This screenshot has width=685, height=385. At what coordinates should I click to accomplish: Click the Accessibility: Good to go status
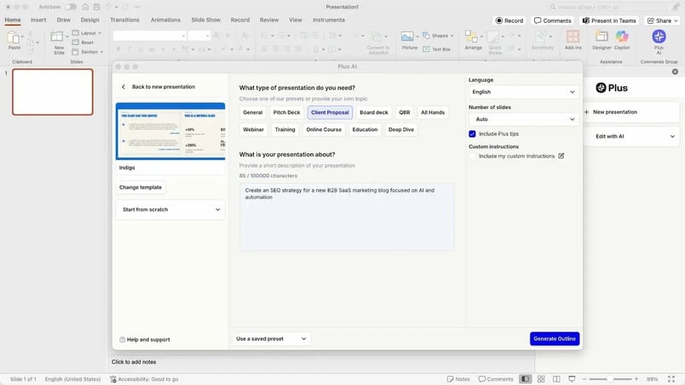tap(144, 379)
